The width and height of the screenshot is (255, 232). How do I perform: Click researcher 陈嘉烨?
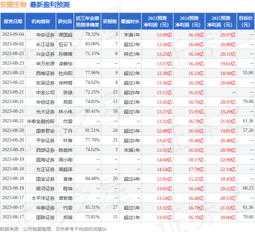[x=65, y=150]
